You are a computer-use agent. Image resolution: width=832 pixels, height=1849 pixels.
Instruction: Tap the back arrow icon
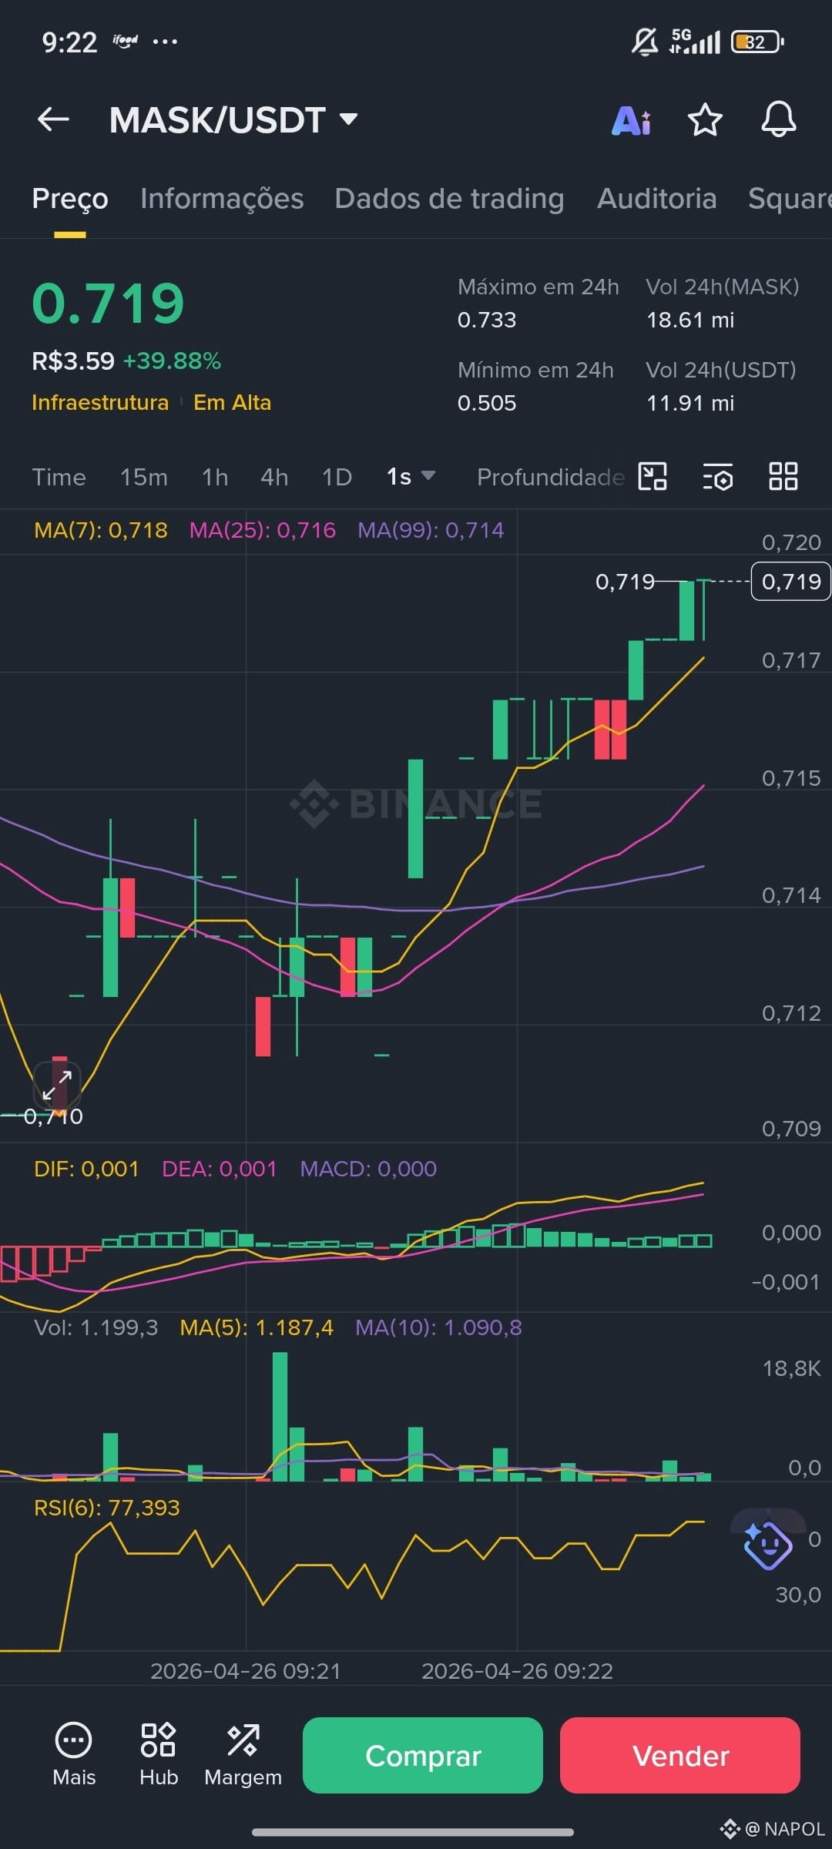coord(53,119)
